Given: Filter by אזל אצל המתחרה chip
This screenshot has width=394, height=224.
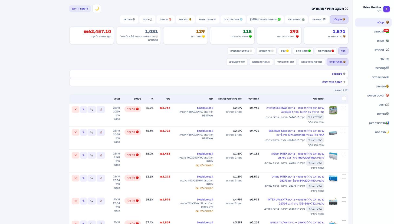Looking at the screenshot, I should click(x=241, y=51).
